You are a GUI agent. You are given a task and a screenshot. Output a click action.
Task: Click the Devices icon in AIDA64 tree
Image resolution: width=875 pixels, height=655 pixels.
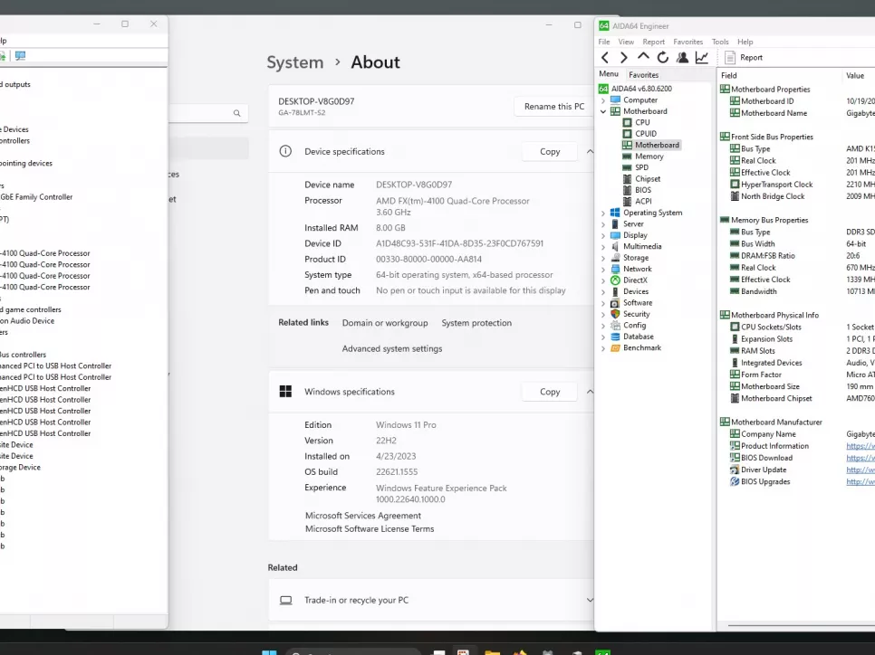tap(615, 291)
